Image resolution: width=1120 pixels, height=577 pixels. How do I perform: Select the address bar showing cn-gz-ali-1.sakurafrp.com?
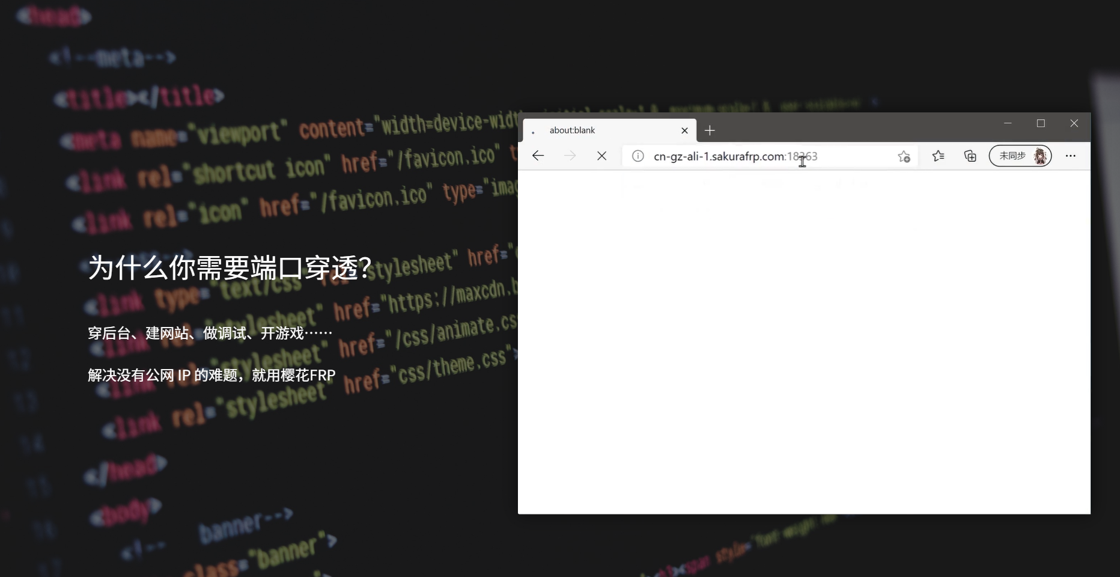[x=751, y=156]
